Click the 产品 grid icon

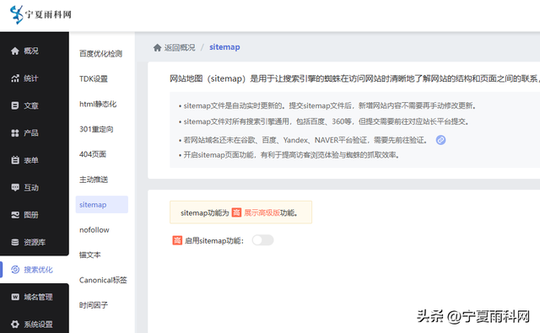pos(15,133)
